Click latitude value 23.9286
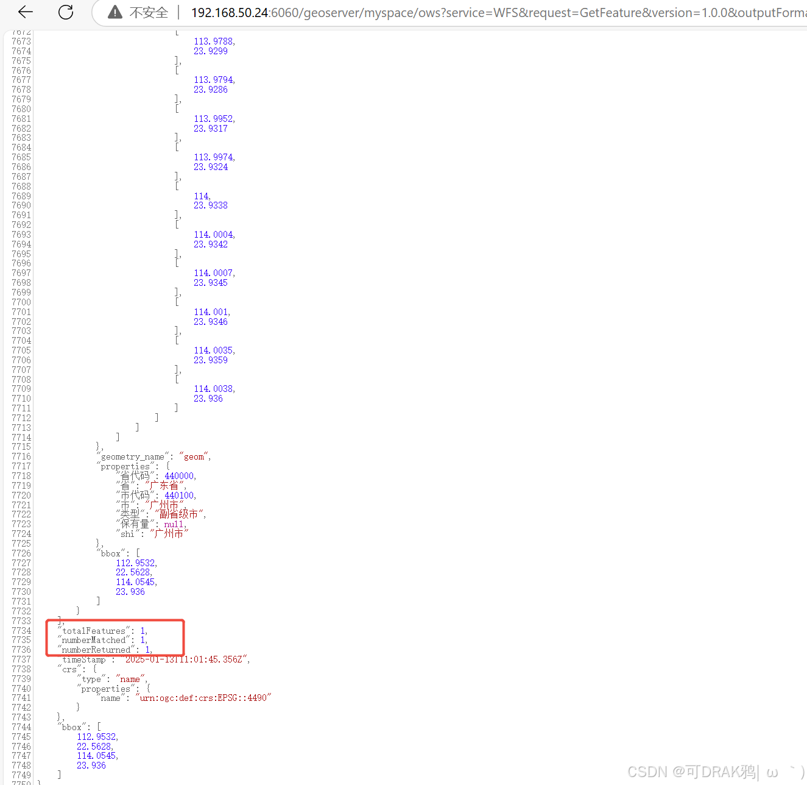The height and width of the screenshot is (785, 807). [211, 90]
